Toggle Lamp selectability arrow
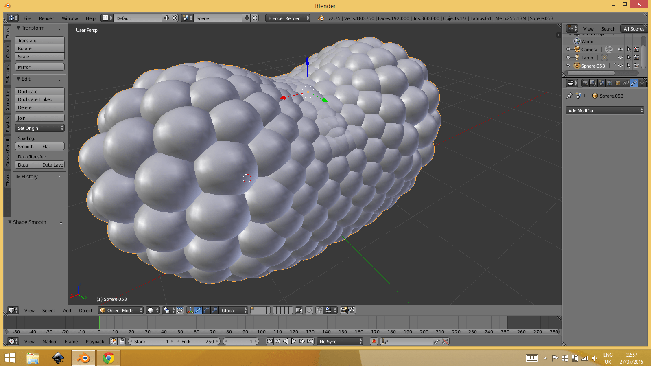 (x=629, y=57)
